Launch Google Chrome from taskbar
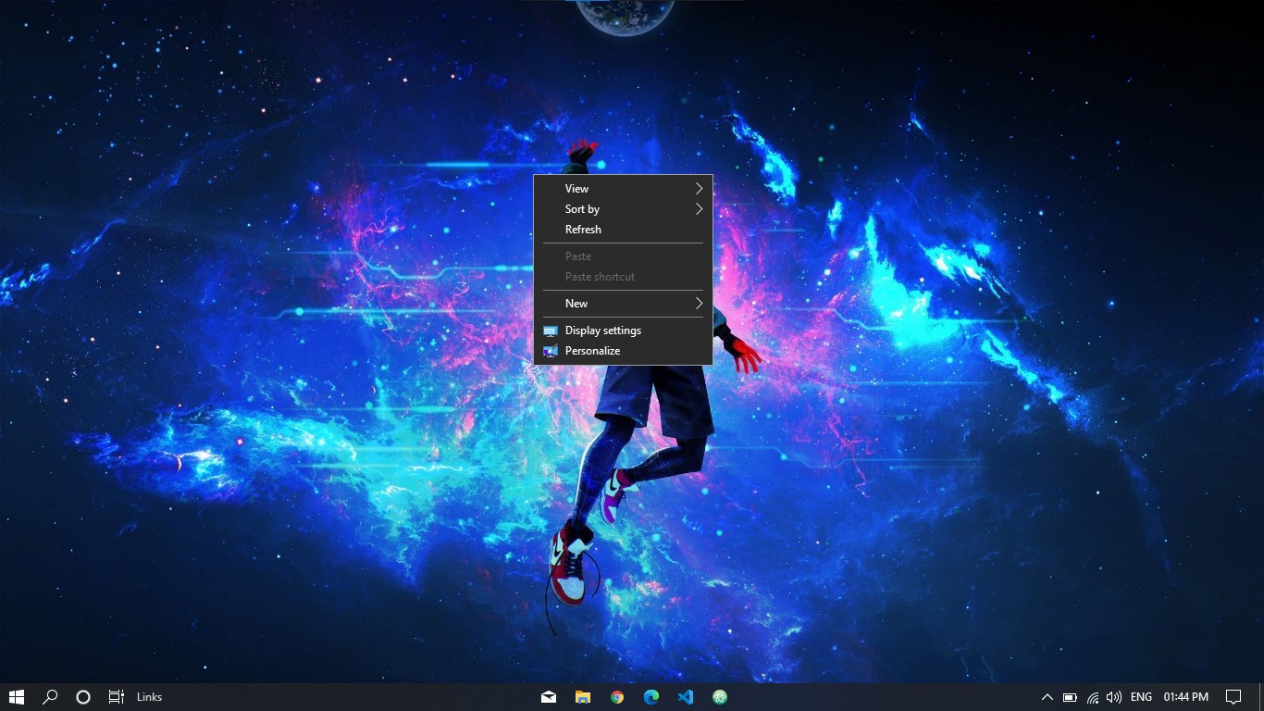The width and height of the screenshot is (1264, 711). tap(617, 697)
